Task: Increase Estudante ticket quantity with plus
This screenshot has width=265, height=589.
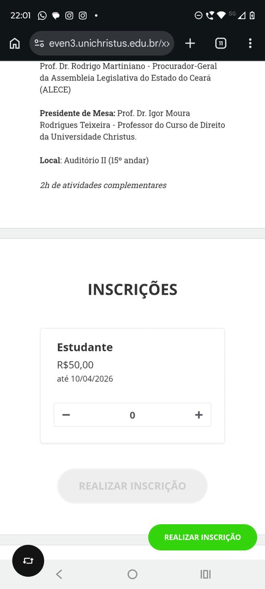Action: [199, 415]
